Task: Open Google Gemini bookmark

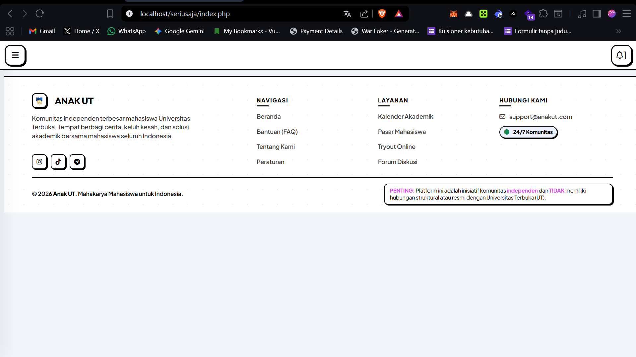Action: click(x=179, y=31)
